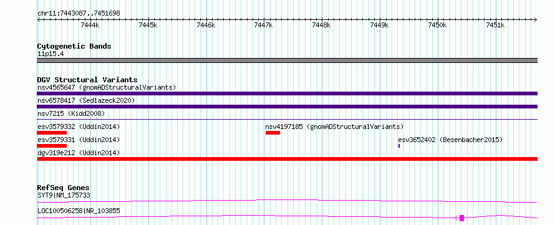Click the red bar below esv3579332
Viewport: 555px width, 225px height.
(x=52, y=133)
